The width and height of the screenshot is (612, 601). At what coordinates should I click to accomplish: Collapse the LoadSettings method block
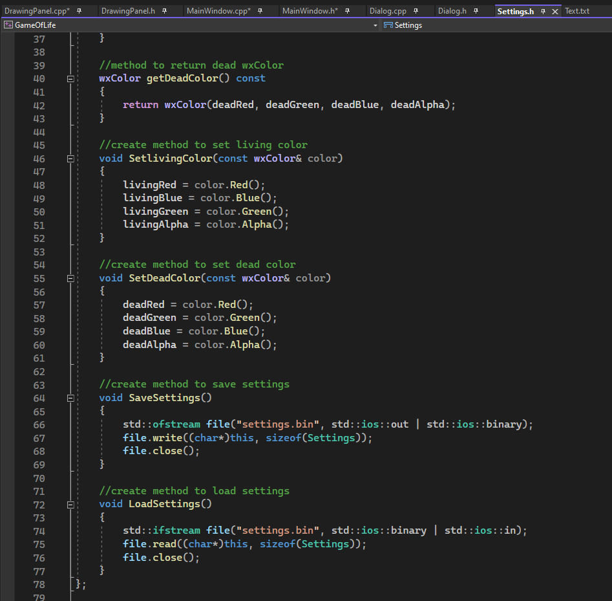tap(70, 504)
